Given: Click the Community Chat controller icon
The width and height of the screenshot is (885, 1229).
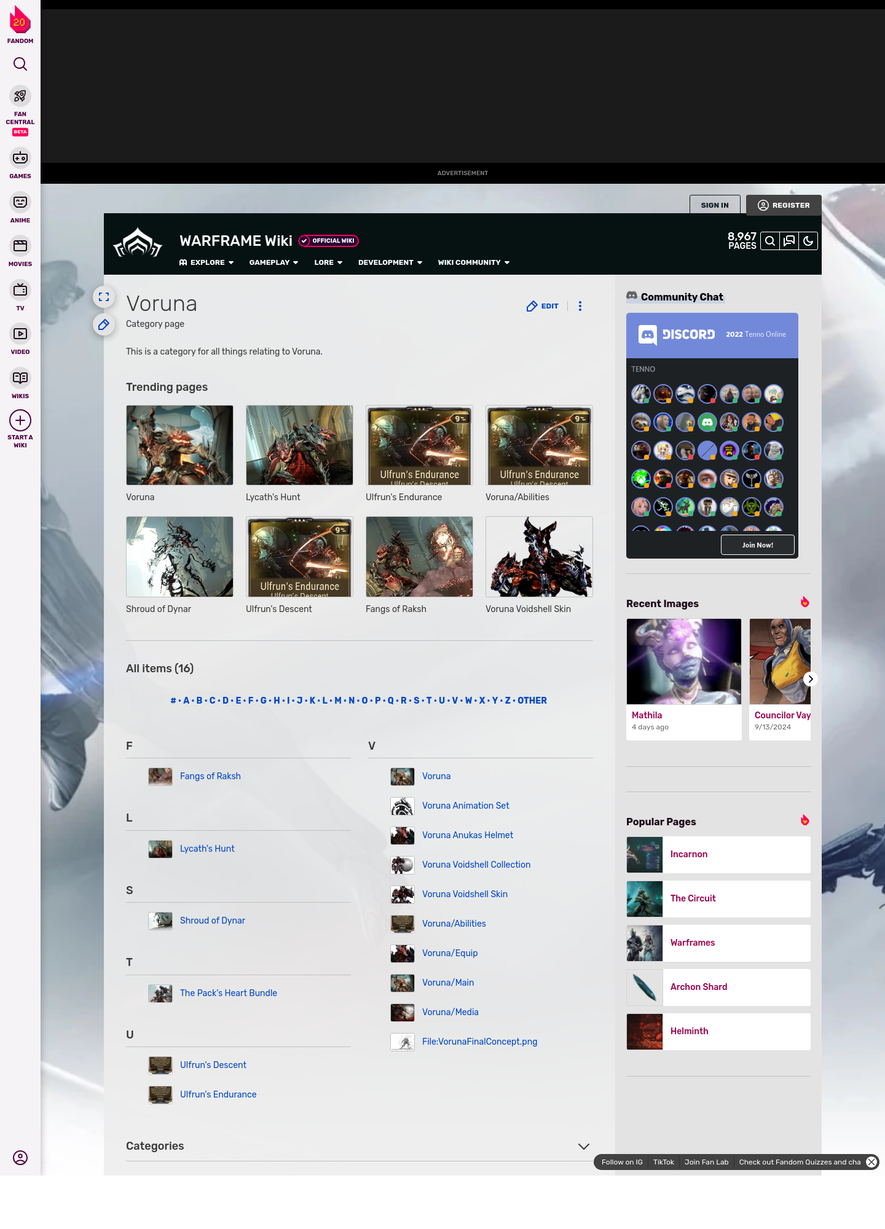Looking at the screenshot, I should coord(632,296).
